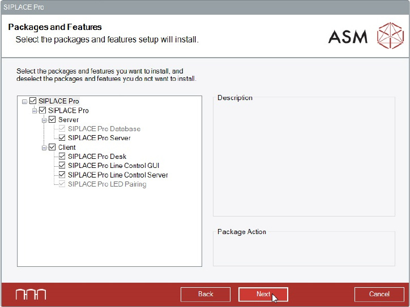Toggle the greyed SIPLACE Pro Database checkbox
This screenshot has height=307, width=410.
(62, 128)
